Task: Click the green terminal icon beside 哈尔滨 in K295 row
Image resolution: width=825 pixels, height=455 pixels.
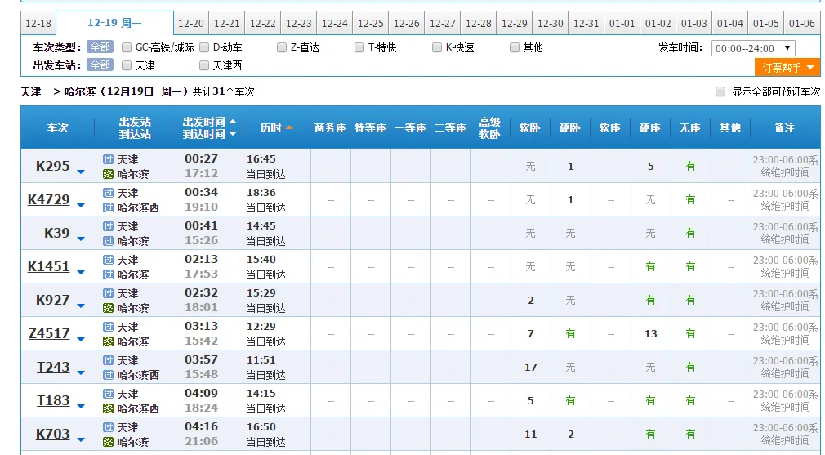Action: [x=108, y=174]
